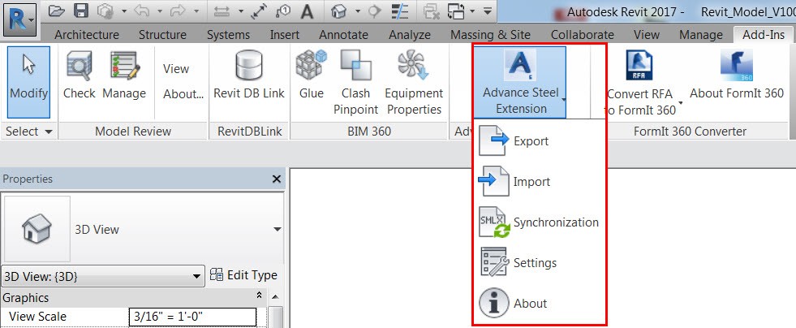Click the Save floppy disk icon
Screen dimensions: 796x328
(81, 11)
